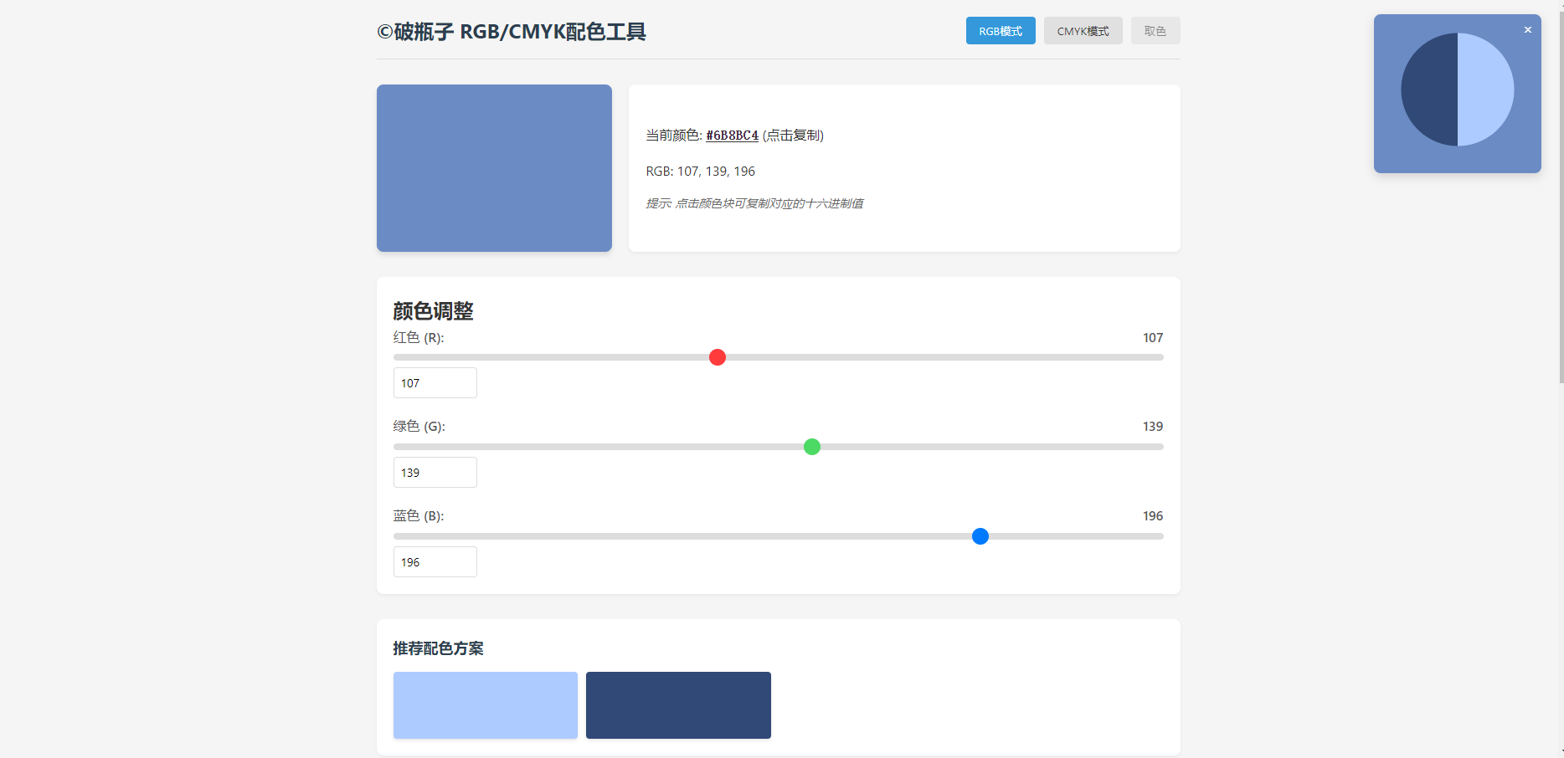The image size is (1564, 758).
Task: Copy the dark navy recommended color swatch
Action: 678,705
